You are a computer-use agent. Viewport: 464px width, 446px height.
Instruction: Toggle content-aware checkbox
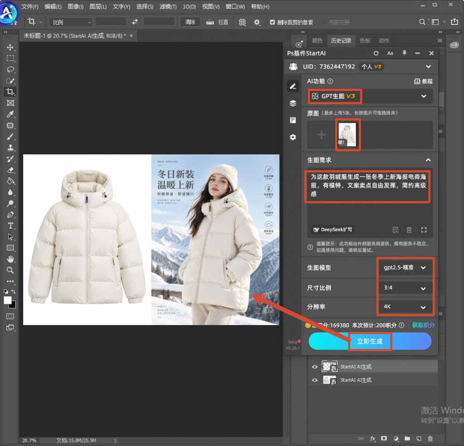[324, 22]
